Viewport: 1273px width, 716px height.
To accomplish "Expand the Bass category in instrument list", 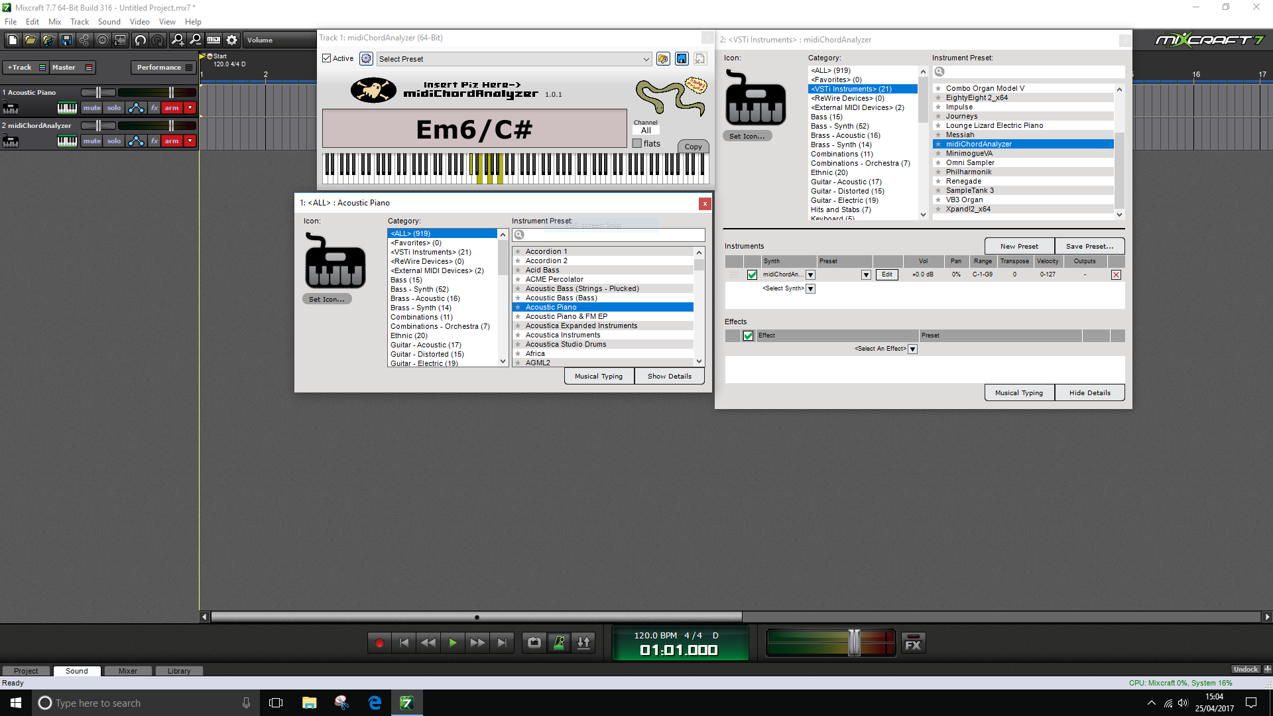I will (x=406, y=280).
